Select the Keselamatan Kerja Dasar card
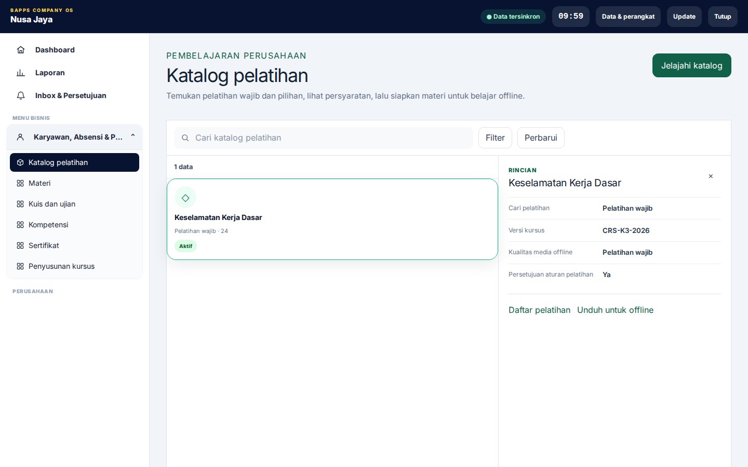748x467 pixels. [332, 219]
